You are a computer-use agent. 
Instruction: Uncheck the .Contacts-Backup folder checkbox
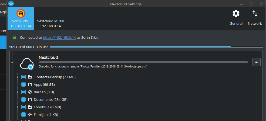[23, 77]
